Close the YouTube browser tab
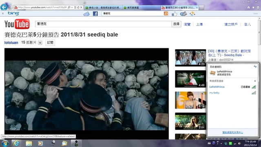 [x=197, y=8]
